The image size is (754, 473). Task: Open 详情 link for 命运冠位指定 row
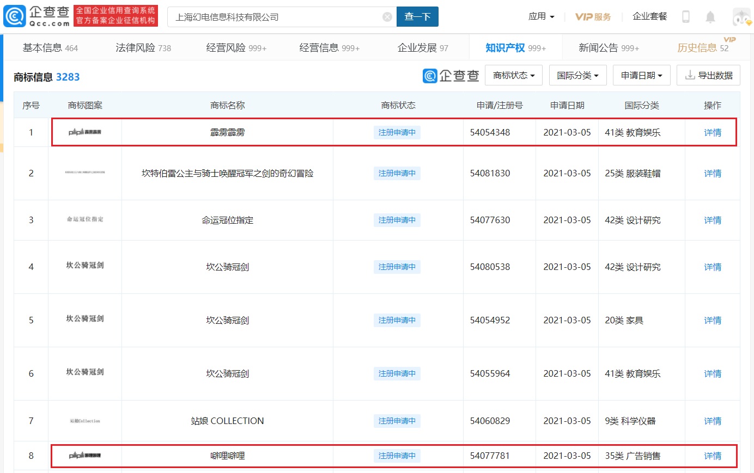coord(712,220)
